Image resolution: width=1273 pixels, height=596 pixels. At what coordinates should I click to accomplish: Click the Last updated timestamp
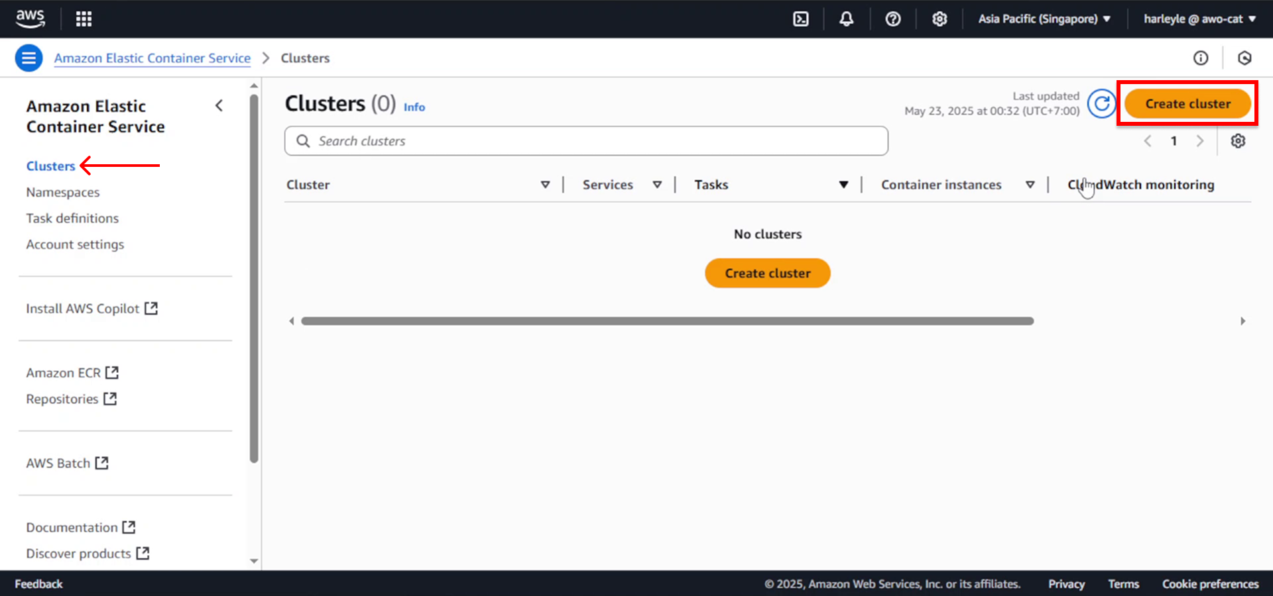pos(992,103)
